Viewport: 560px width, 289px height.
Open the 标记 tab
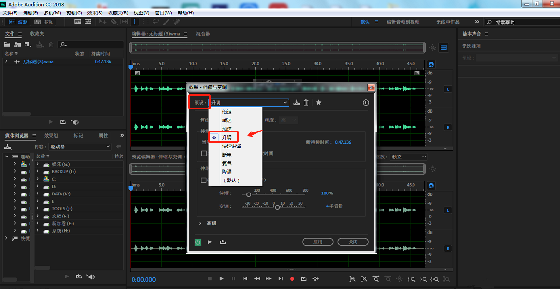click(x=78, y=135)
